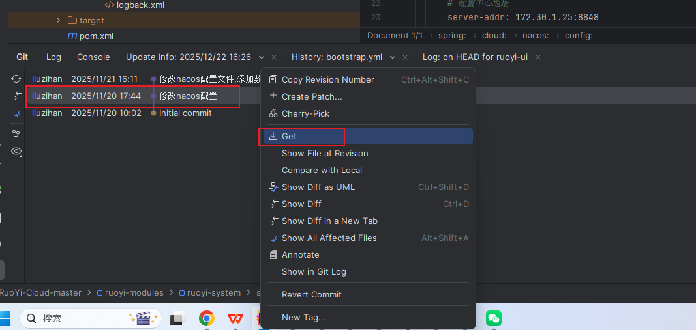Viewport: 696px width, 330px height.
Task: Select Create Patch... menu entry
Action: pos(368,96)
